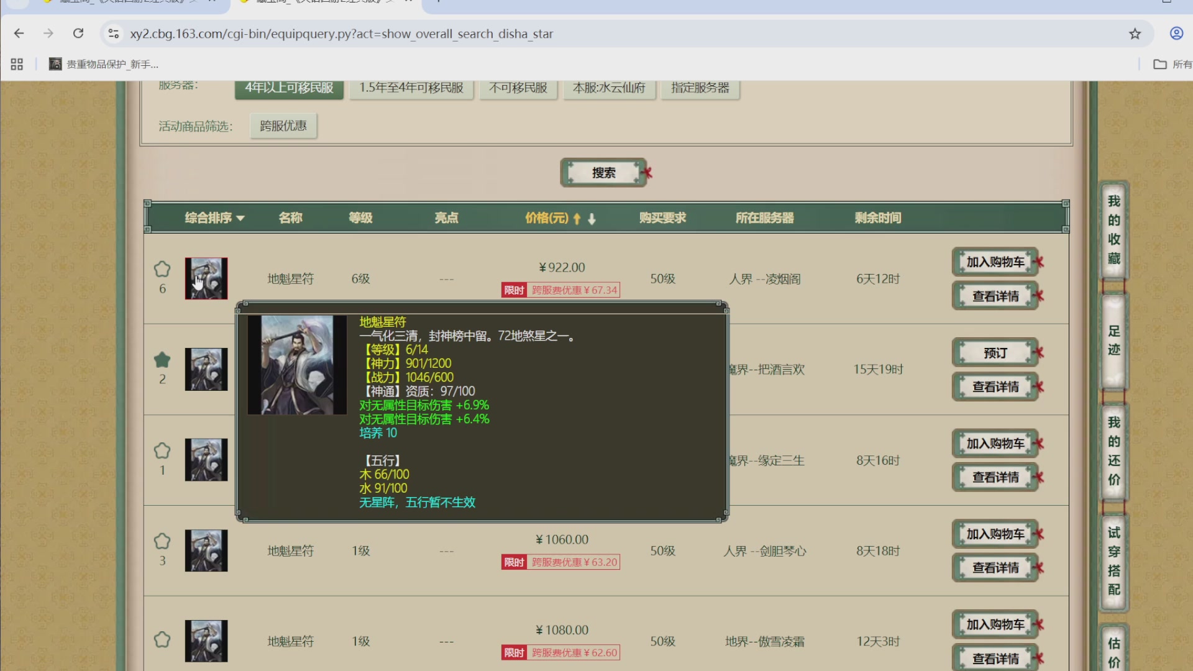Select the 本服:水云仙府 server filter

point(608,88)
